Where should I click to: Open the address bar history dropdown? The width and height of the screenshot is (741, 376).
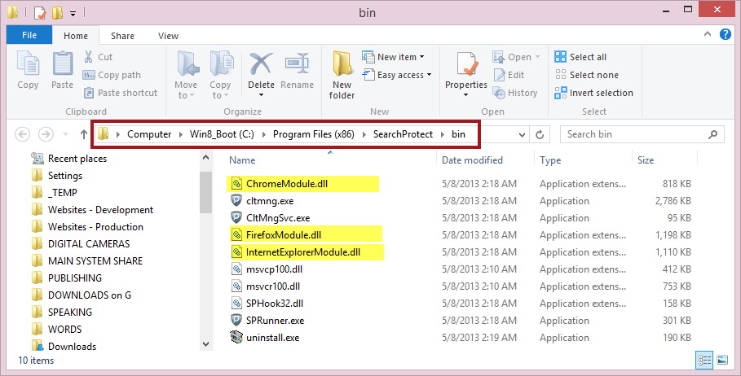522,135
